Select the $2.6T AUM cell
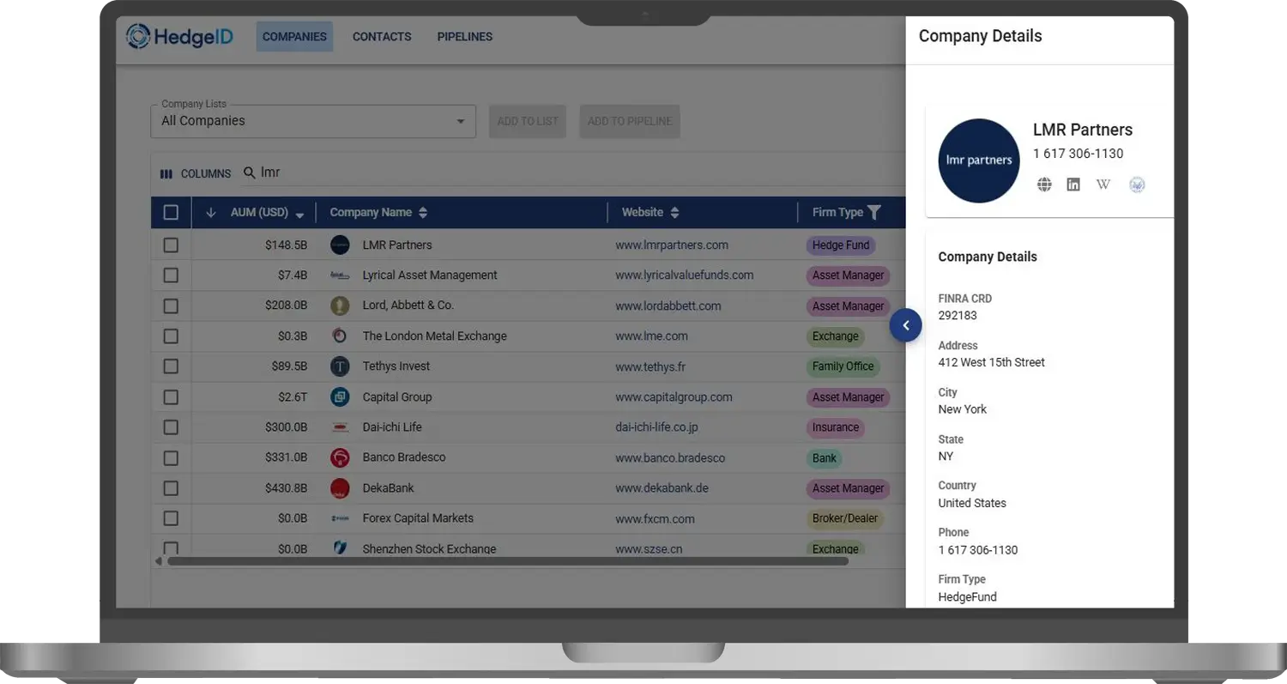The width and height of the screenshot is (1287, 684). click(293, 397)
